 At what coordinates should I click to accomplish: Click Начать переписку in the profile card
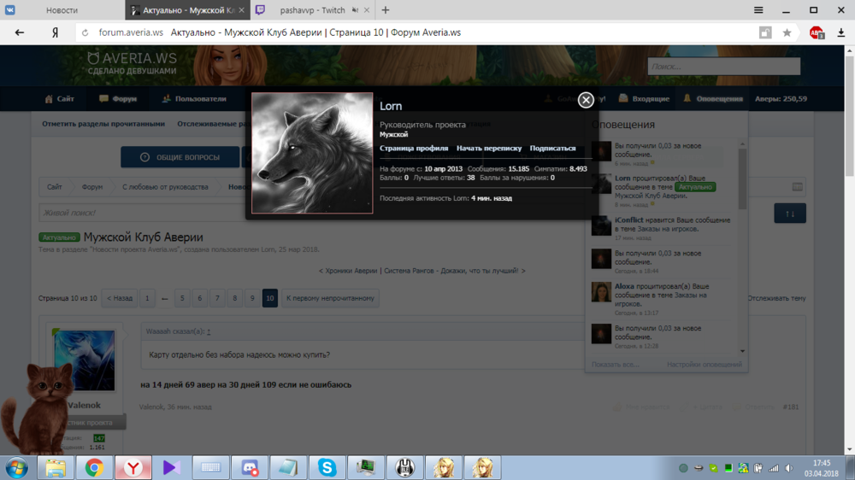[488, 148]
